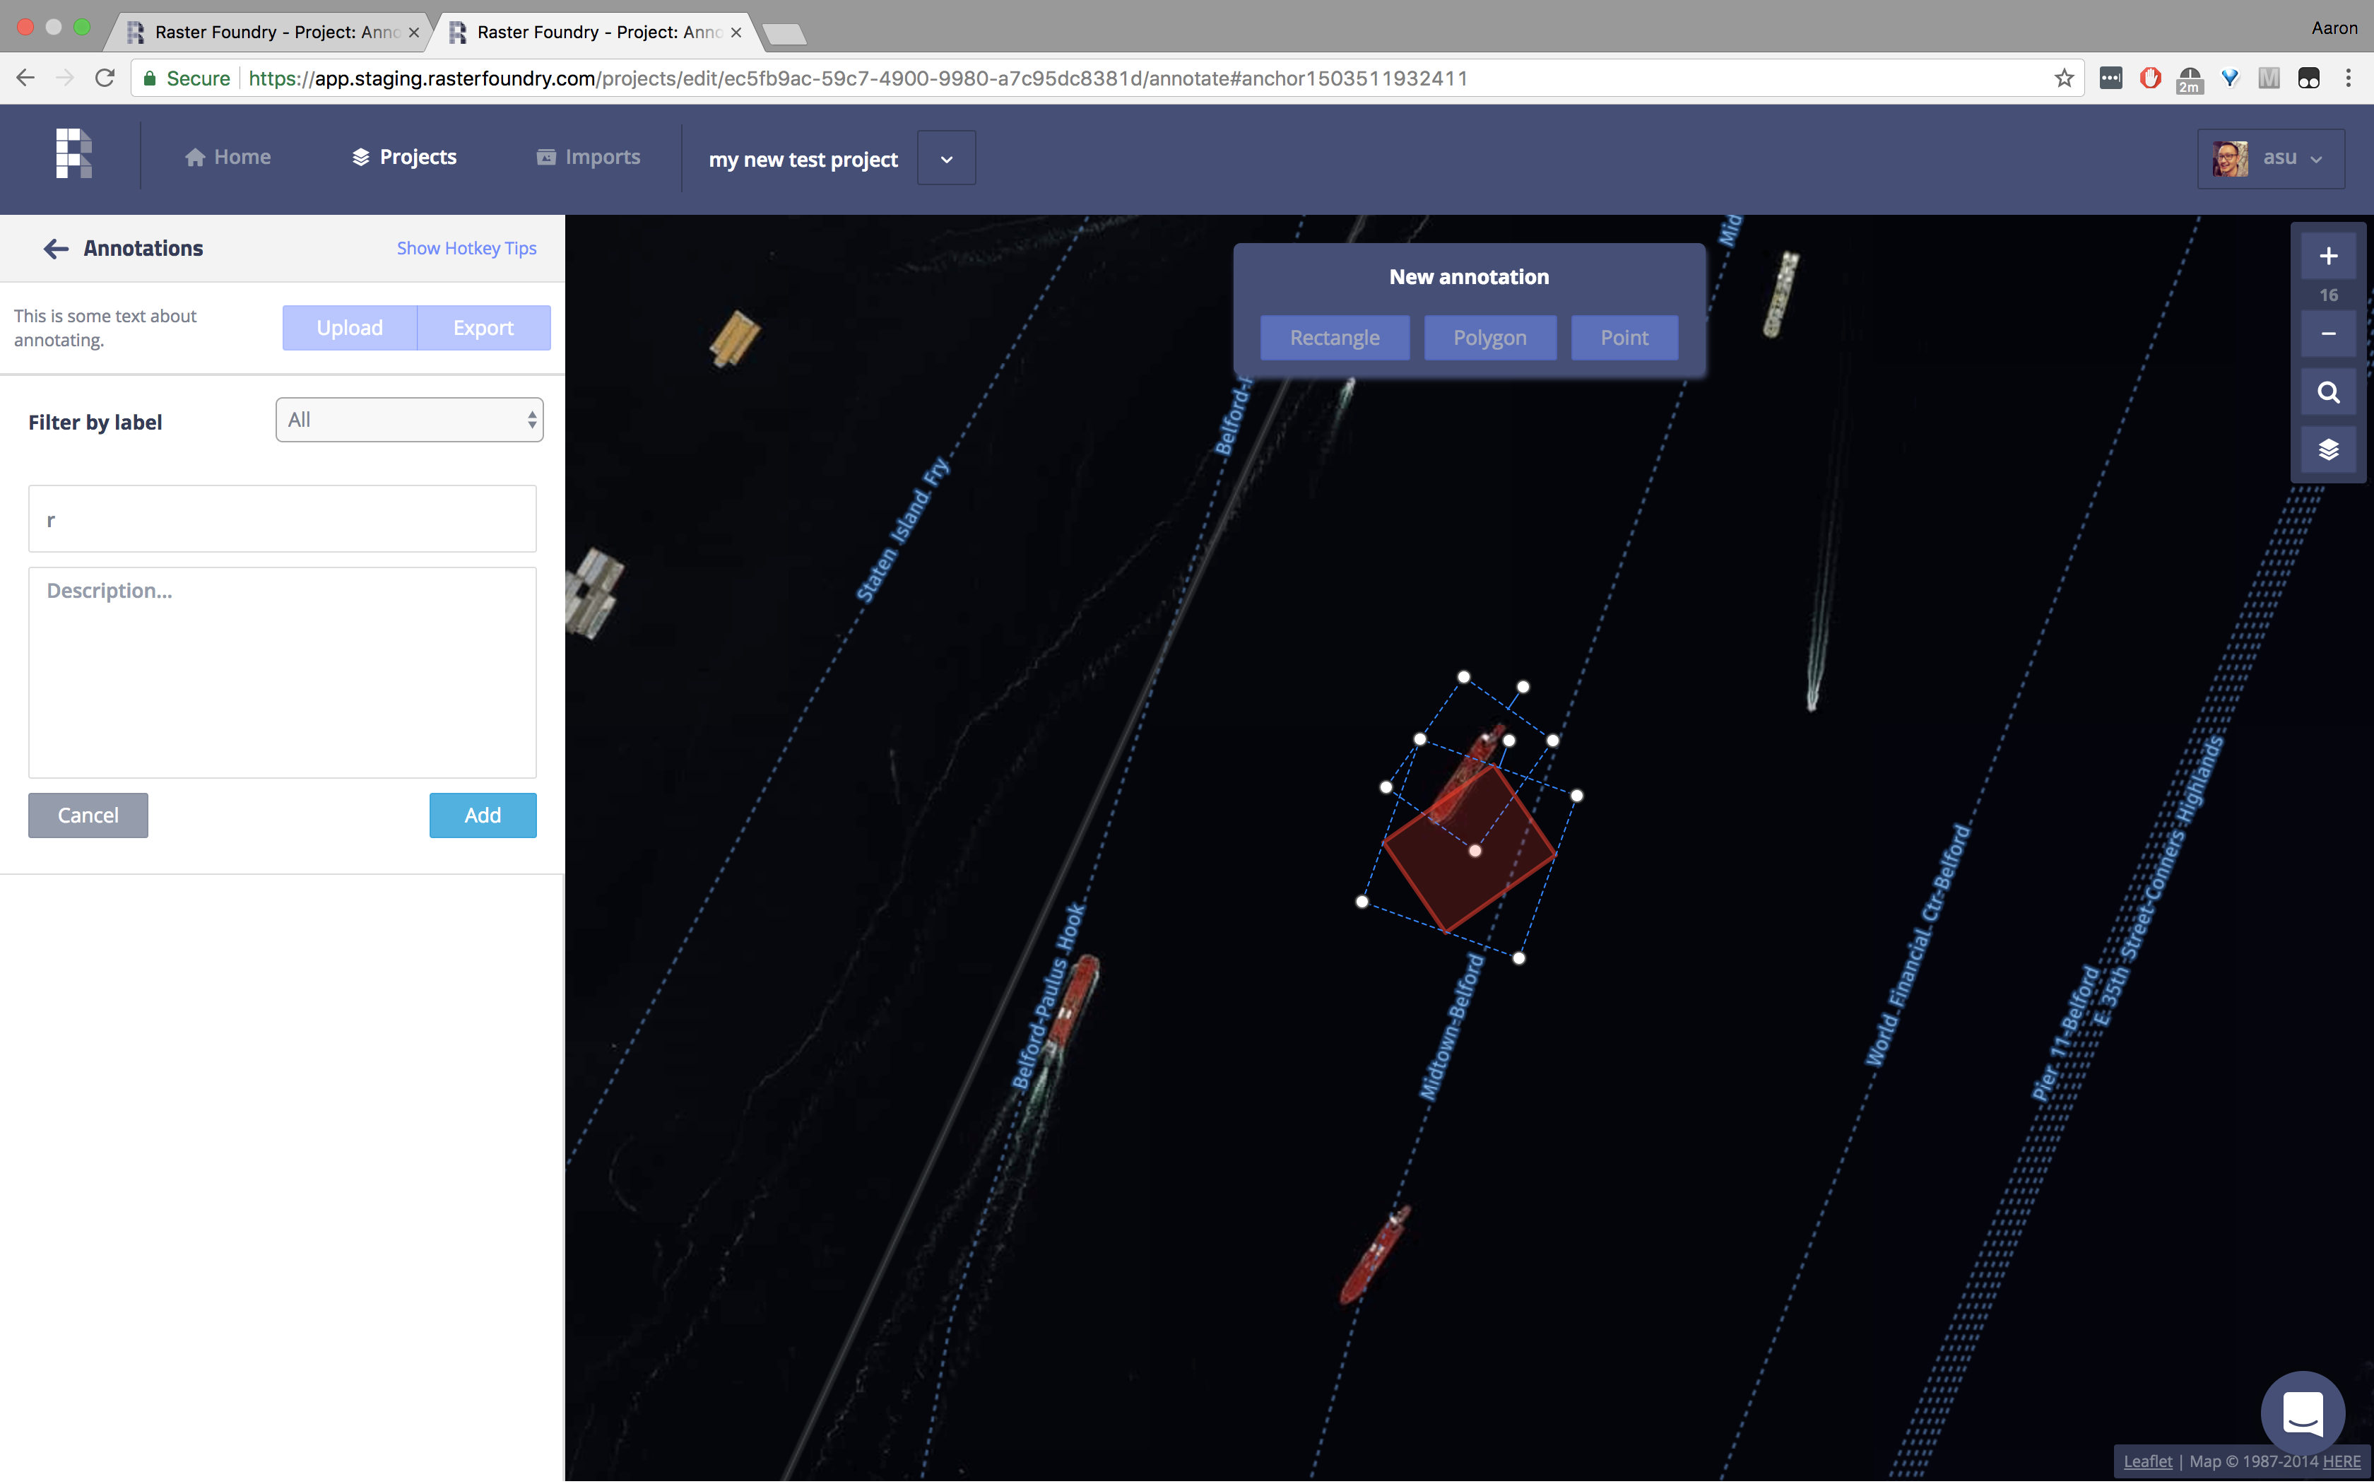Select the zoom in control on the map

click(2328, 256)
